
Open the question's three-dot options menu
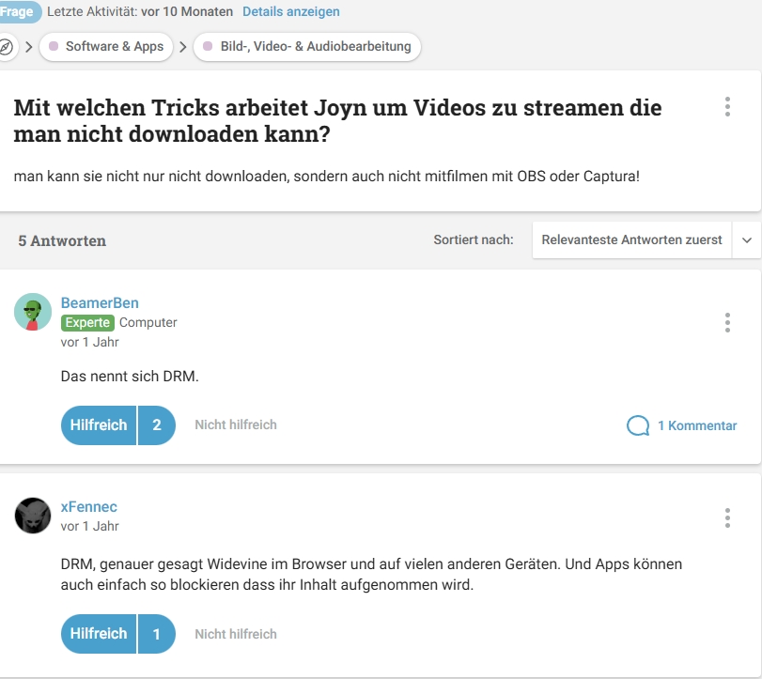click(726, 107)
